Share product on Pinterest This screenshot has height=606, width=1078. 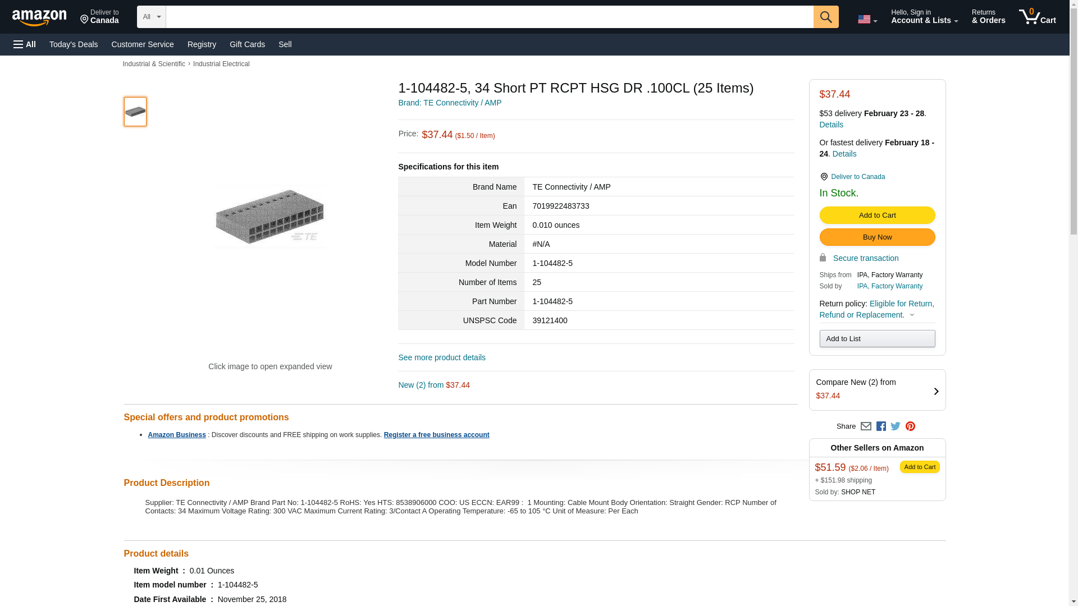[910, 426]
